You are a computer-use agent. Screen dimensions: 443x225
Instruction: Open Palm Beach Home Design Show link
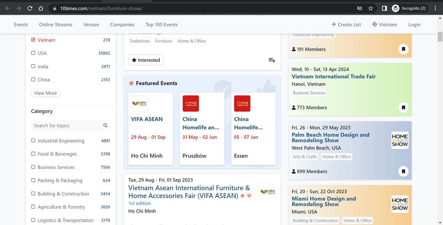pos(331,137)
